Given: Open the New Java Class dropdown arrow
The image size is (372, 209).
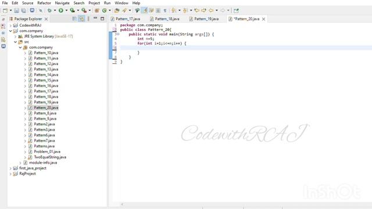Looking at the screenshot, I should point(110,10).
